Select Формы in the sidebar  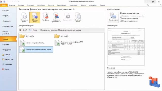(x=8, y=39)
